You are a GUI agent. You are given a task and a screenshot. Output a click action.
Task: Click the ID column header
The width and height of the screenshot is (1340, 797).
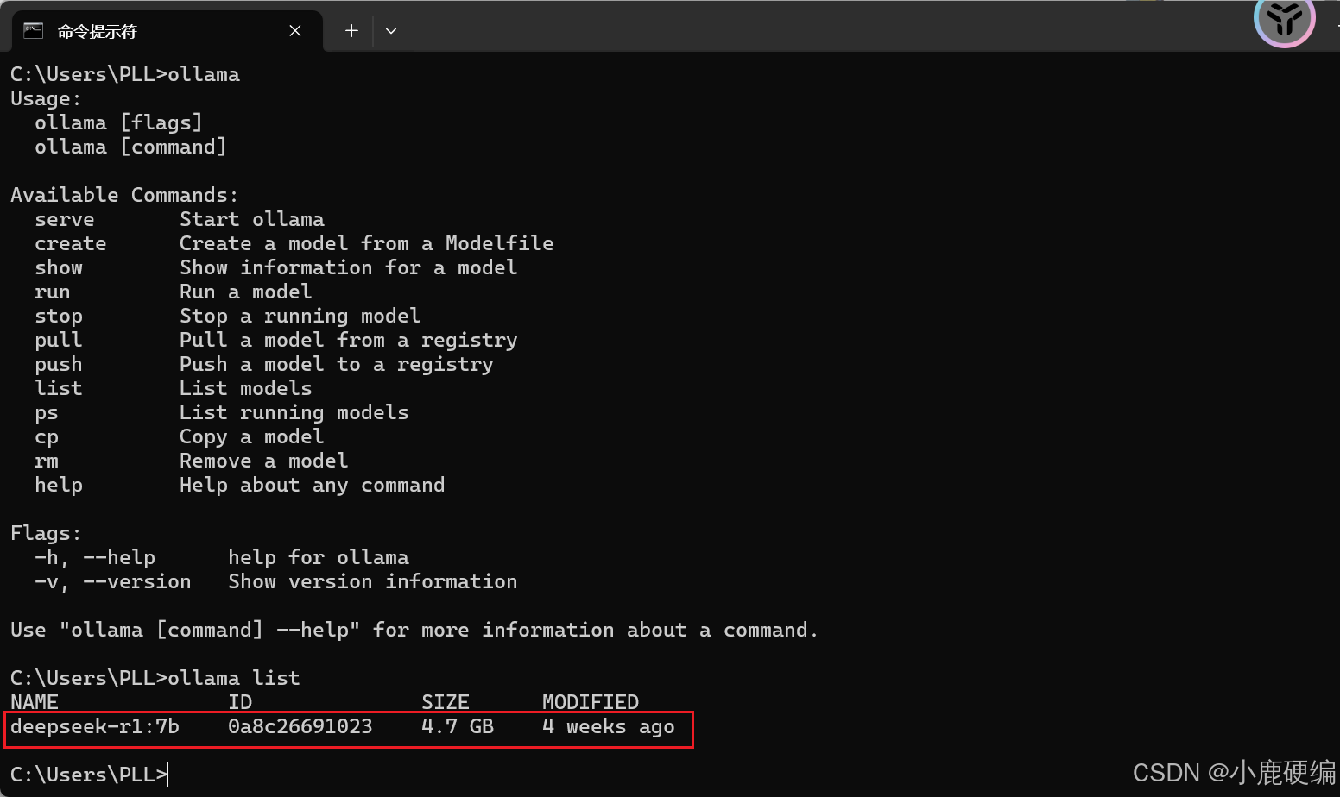240,702
